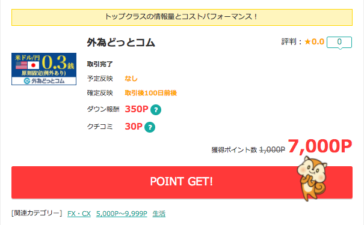Click the help icon next to 30P
Screen dimensions: 364x225
pyautogui.click(x=150, y=127)
